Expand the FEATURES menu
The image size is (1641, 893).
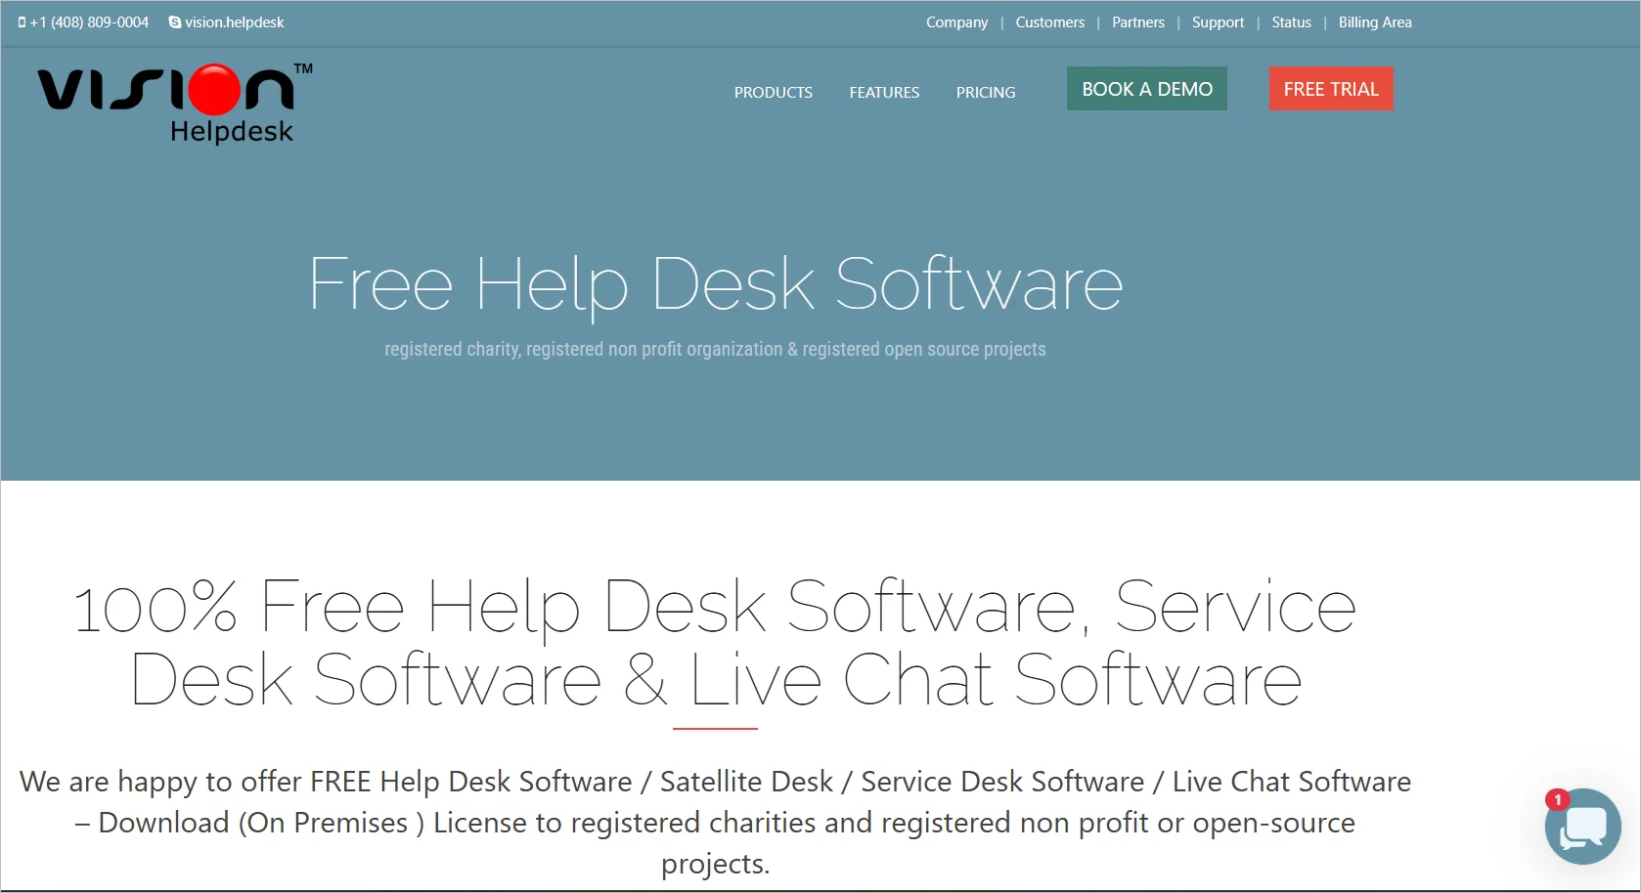883,92
